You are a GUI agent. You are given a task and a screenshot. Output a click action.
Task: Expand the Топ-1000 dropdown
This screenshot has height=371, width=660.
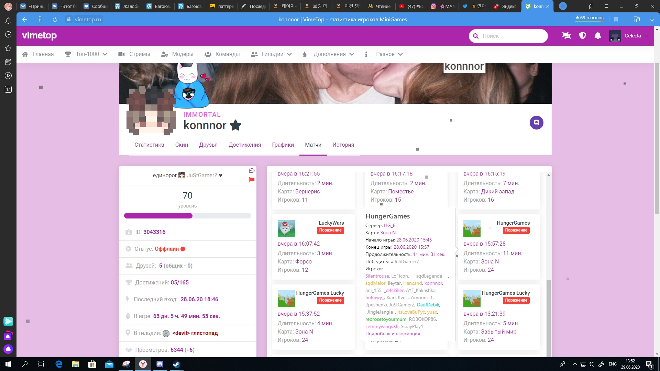coord(105,54)
